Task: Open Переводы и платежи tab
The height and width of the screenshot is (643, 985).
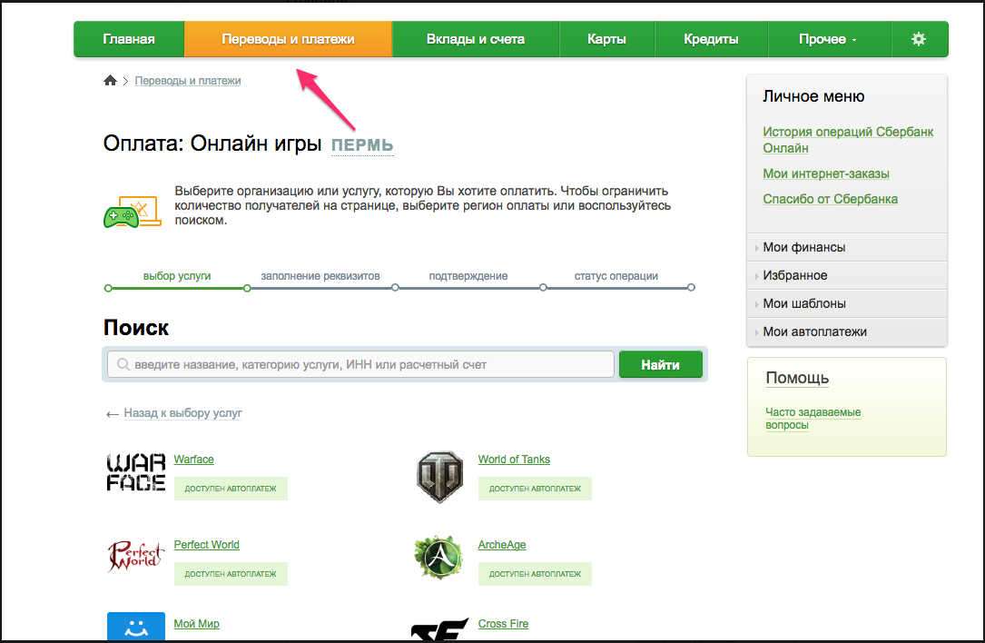Action: pyautogui.click(x=288, y=39)
